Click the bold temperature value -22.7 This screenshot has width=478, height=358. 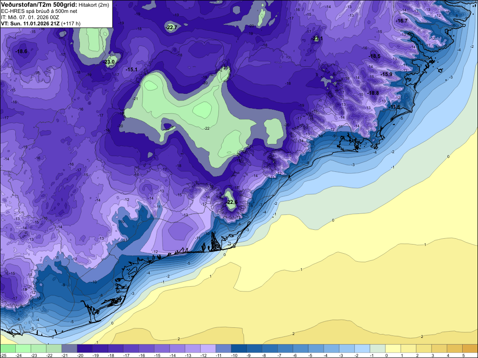point(171,27)
